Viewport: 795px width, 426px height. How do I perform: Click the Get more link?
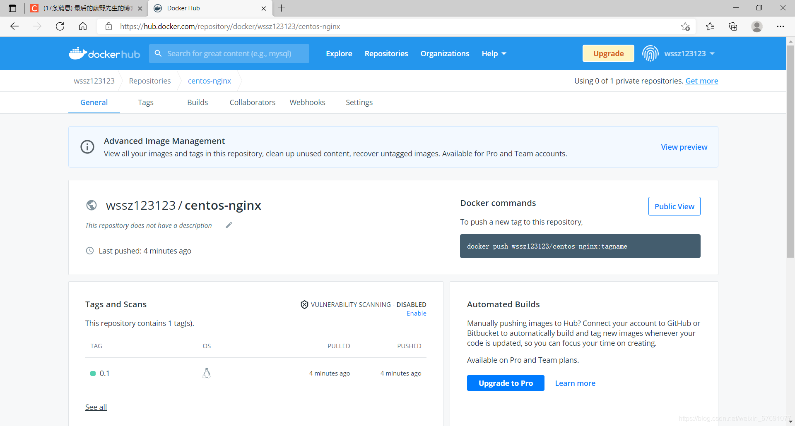coord(702,81)
